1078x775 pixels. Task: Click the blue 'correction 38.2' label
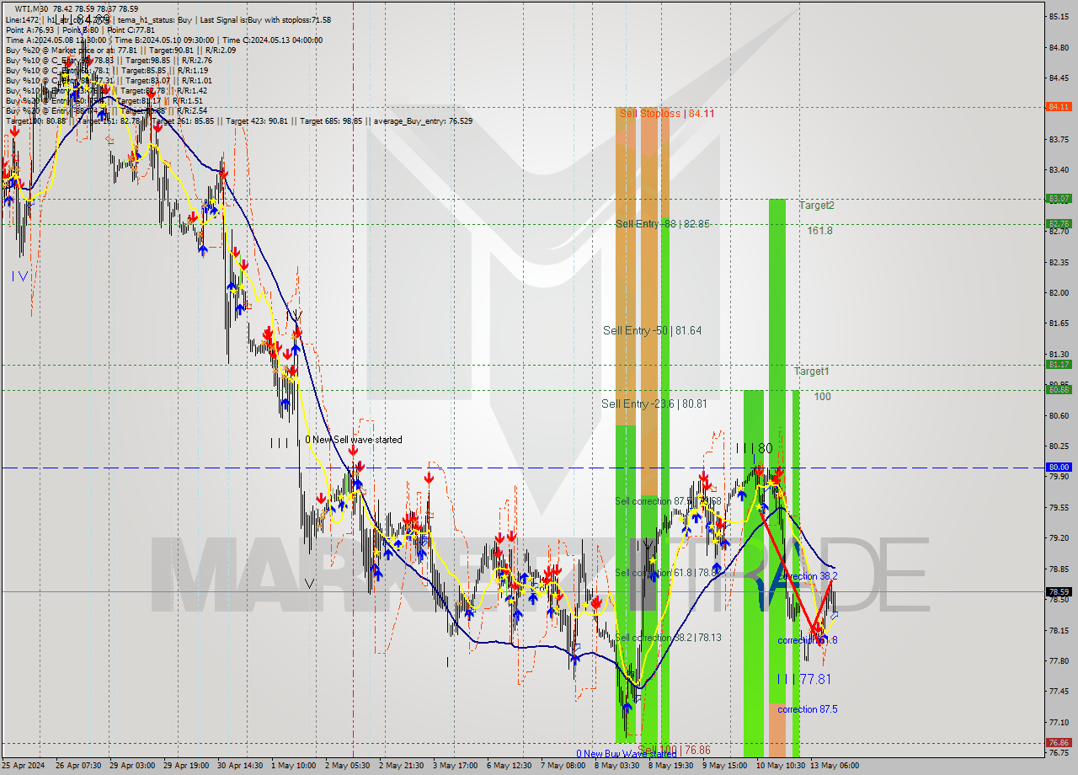pyautogui.click(x=808, y=576)
